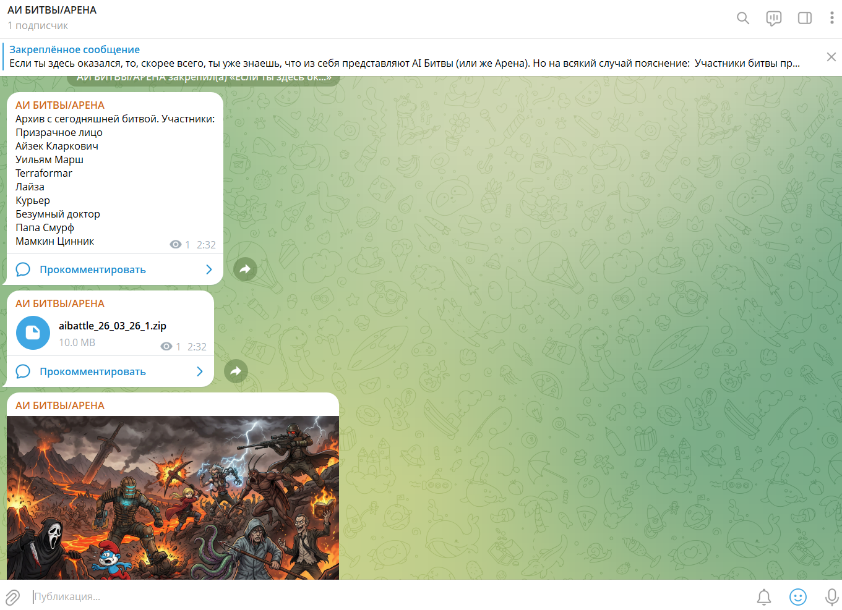Image resolution: width=842 pixels, height=610 pixels.
Task: Open the pinned message Закреплённое сообщение
Action: [408, 57]
